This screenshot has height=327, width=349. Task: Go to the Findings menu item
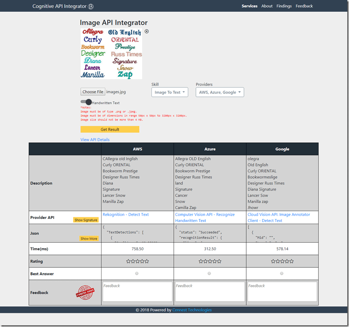pyautogui.click(x=284, y=6)
